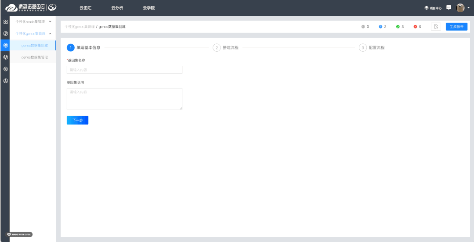
Task: Click the red X failed status icon
Action: (x=416, y=27)
